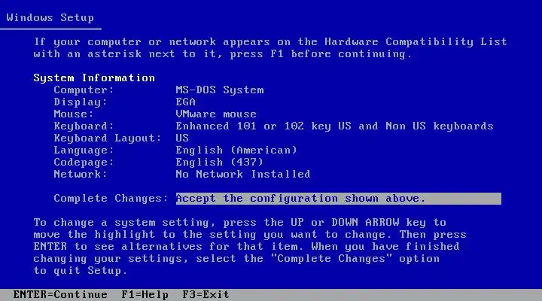Click F3=Exit in the status bar
The height and width of the screenshot is (301, 542).
point(206,295)
